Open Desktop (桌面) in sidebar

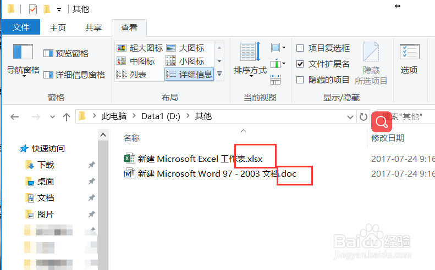click(x=40, y=182)
